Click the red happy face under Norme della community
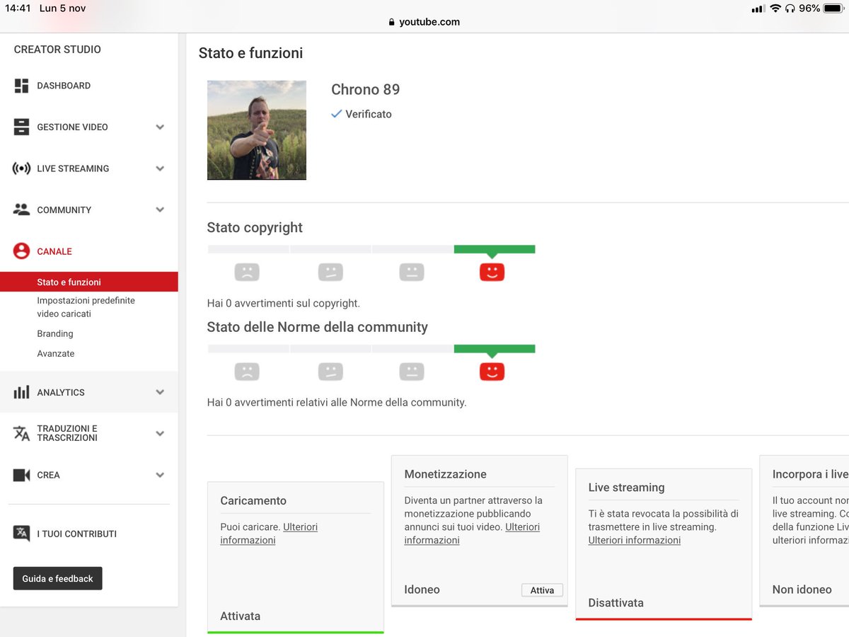The width and height of the screenshot is (849, 637). click(x=492, y=372)
